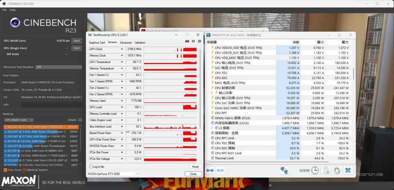Click the GPU-Z refresh icon
Image resolution: width=394 pixels, height=190 pixels.
click(193, 42)
